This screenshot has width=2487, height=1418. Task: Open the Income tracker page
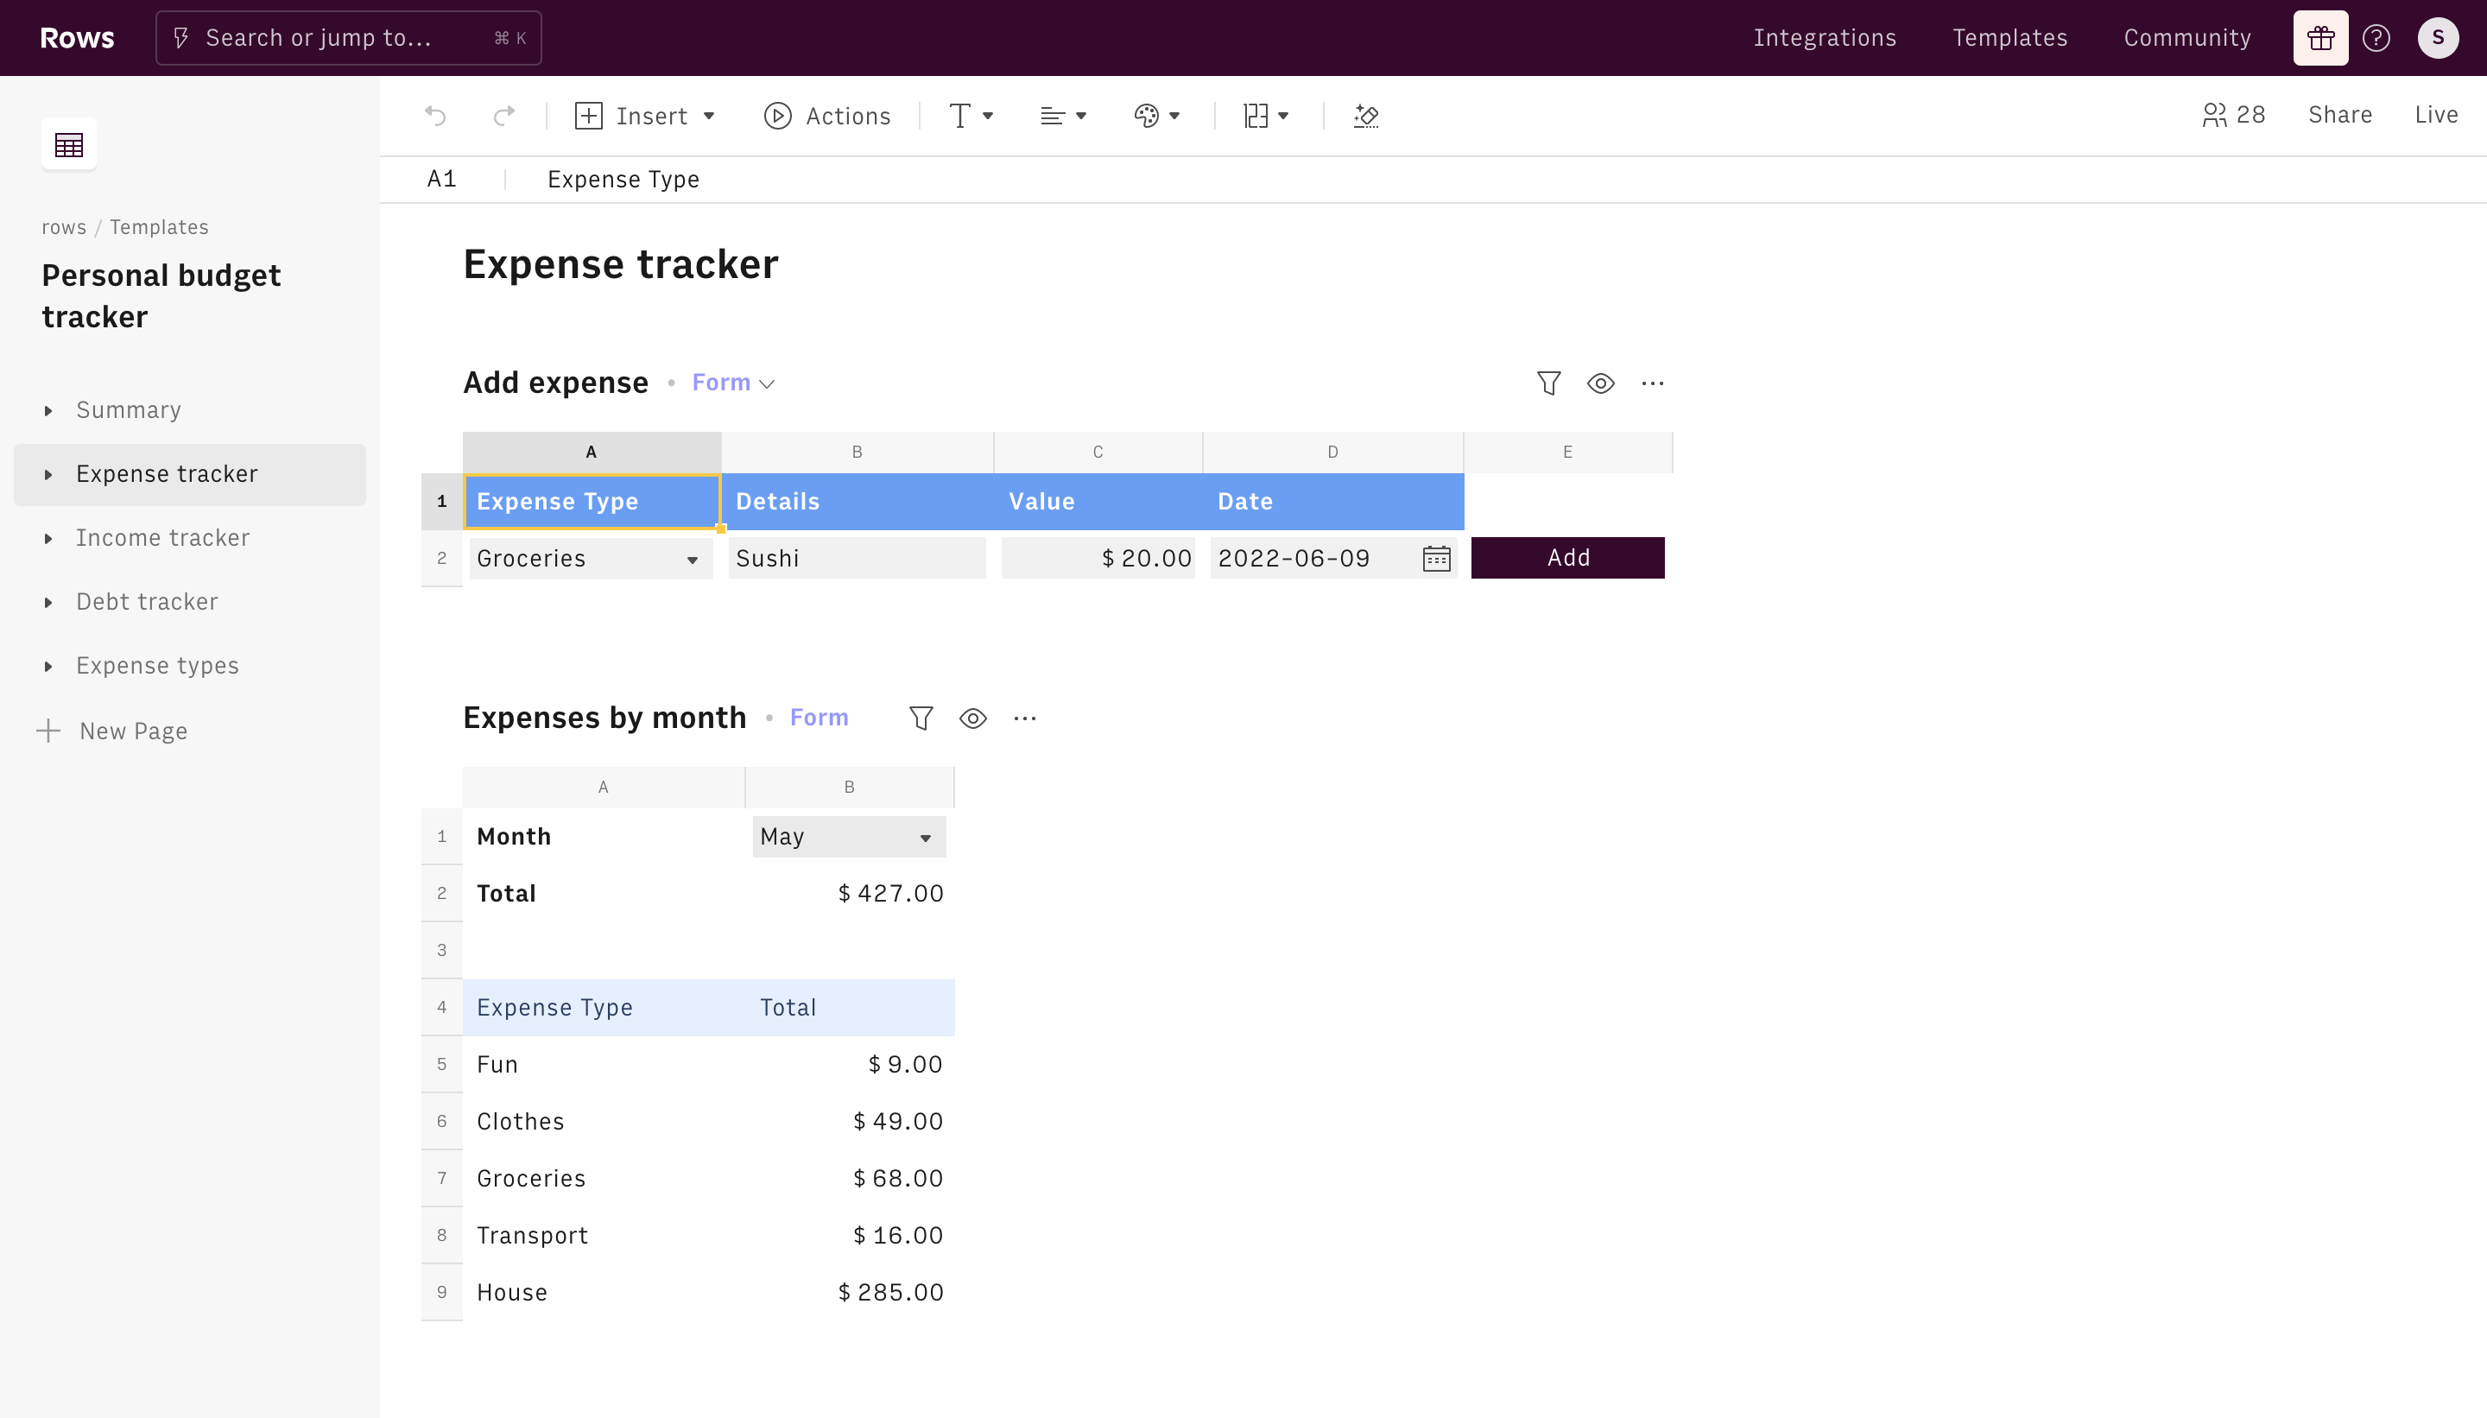tap(162, 538)
